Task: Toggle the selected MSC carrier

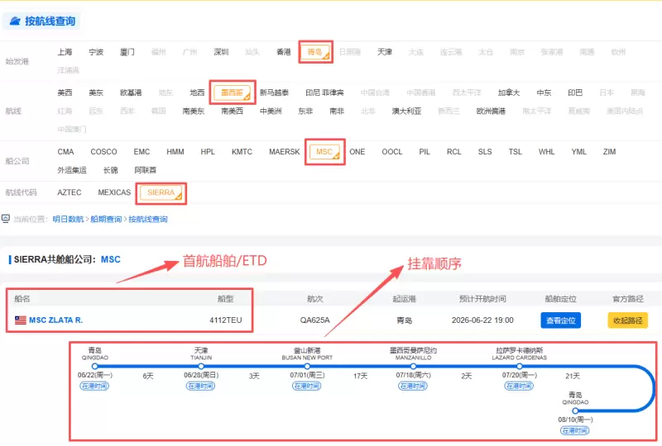Action: click(x=324, y=152)
